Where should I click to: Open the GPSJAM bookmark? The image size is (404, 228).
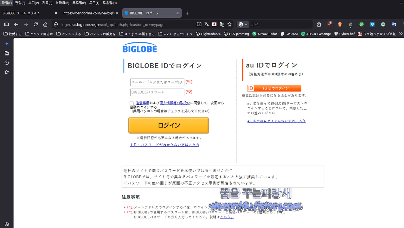click(x=289, y=34)
